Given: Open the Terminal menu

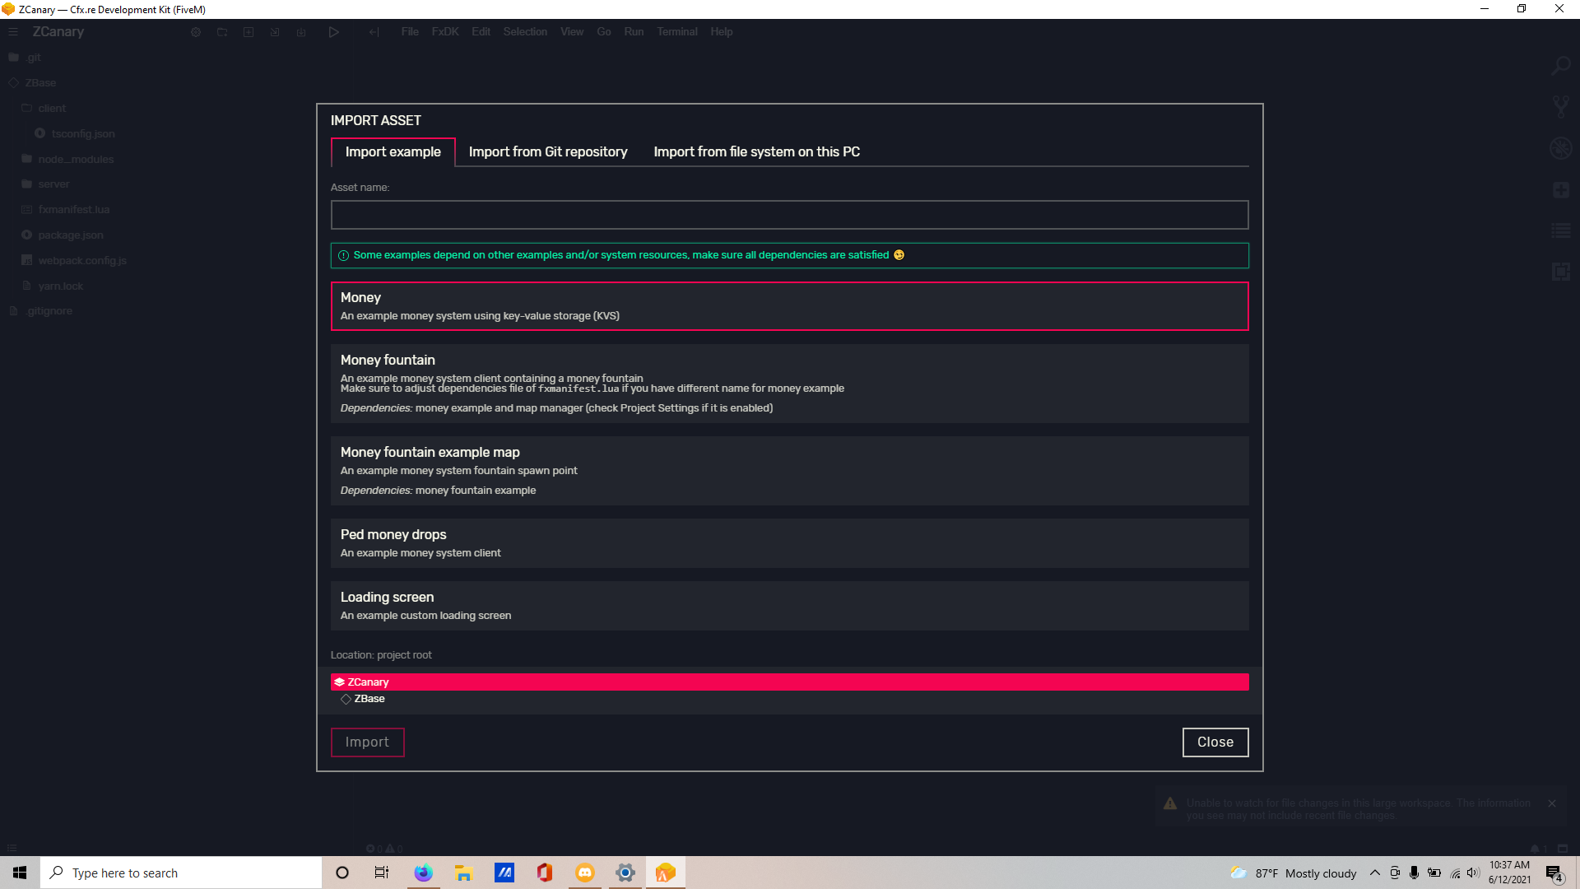Looking at the screenshot, I should coord(676,31).
